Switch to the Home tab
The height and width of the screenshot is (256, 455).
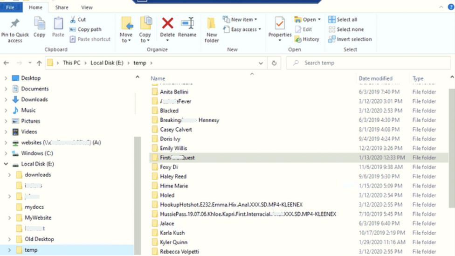[35, 7]
